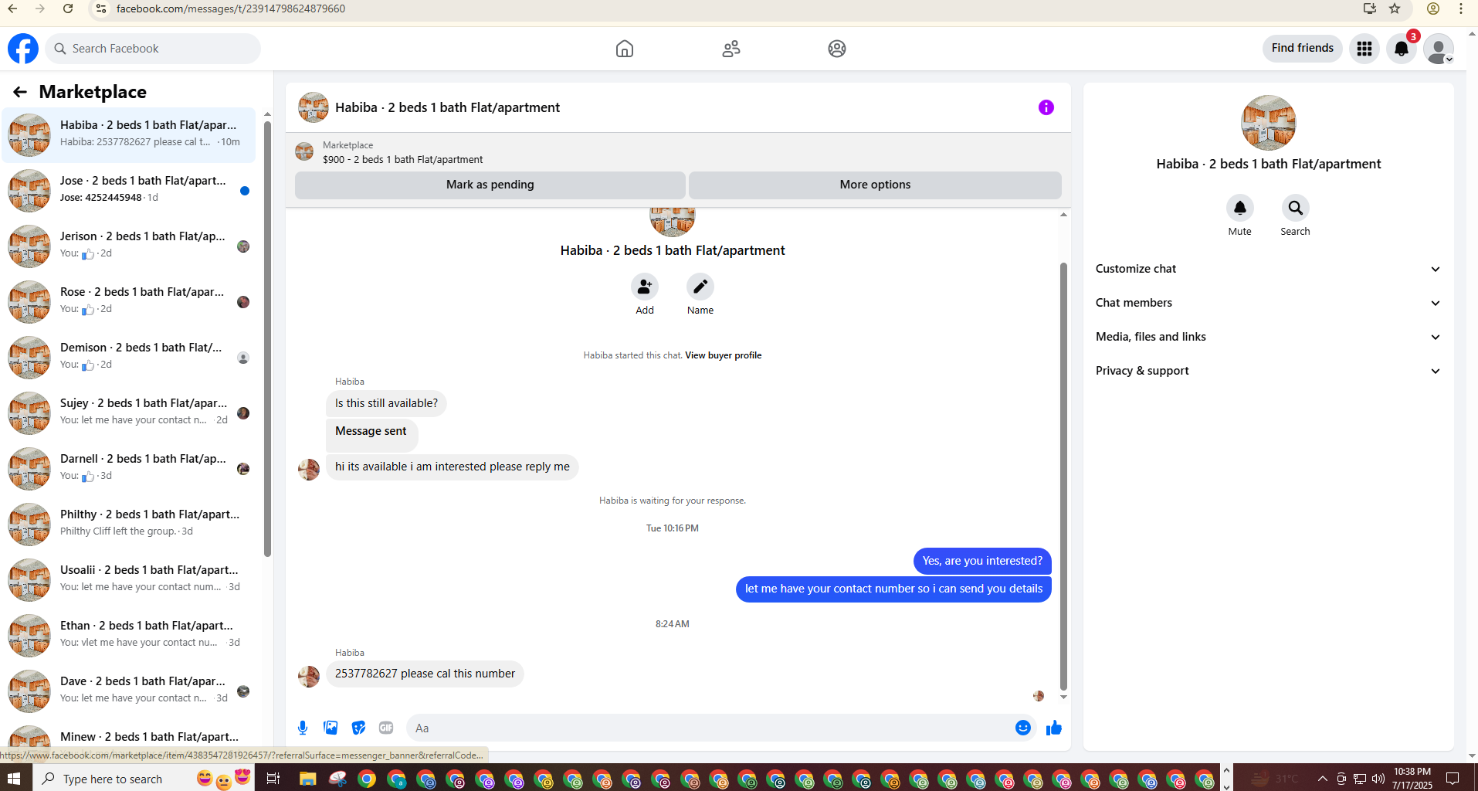
Task: Edit the chat name with pencil icon
Action: pos(700,287)
